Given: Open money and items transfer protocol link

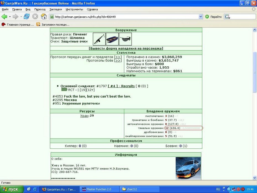Looking at the screenshot, I should (118, 57).
